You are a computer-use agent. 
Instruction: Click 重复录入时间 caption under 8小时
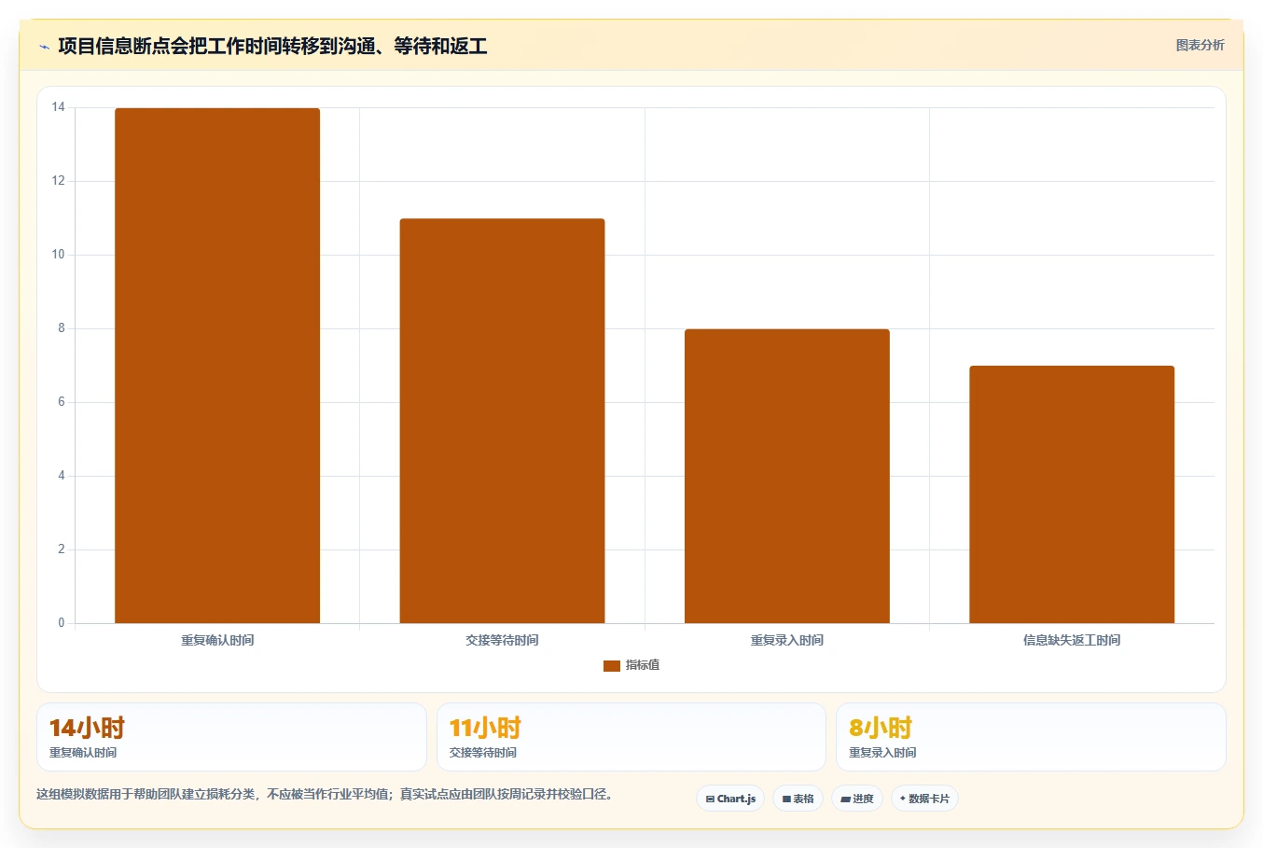point(882,753)
